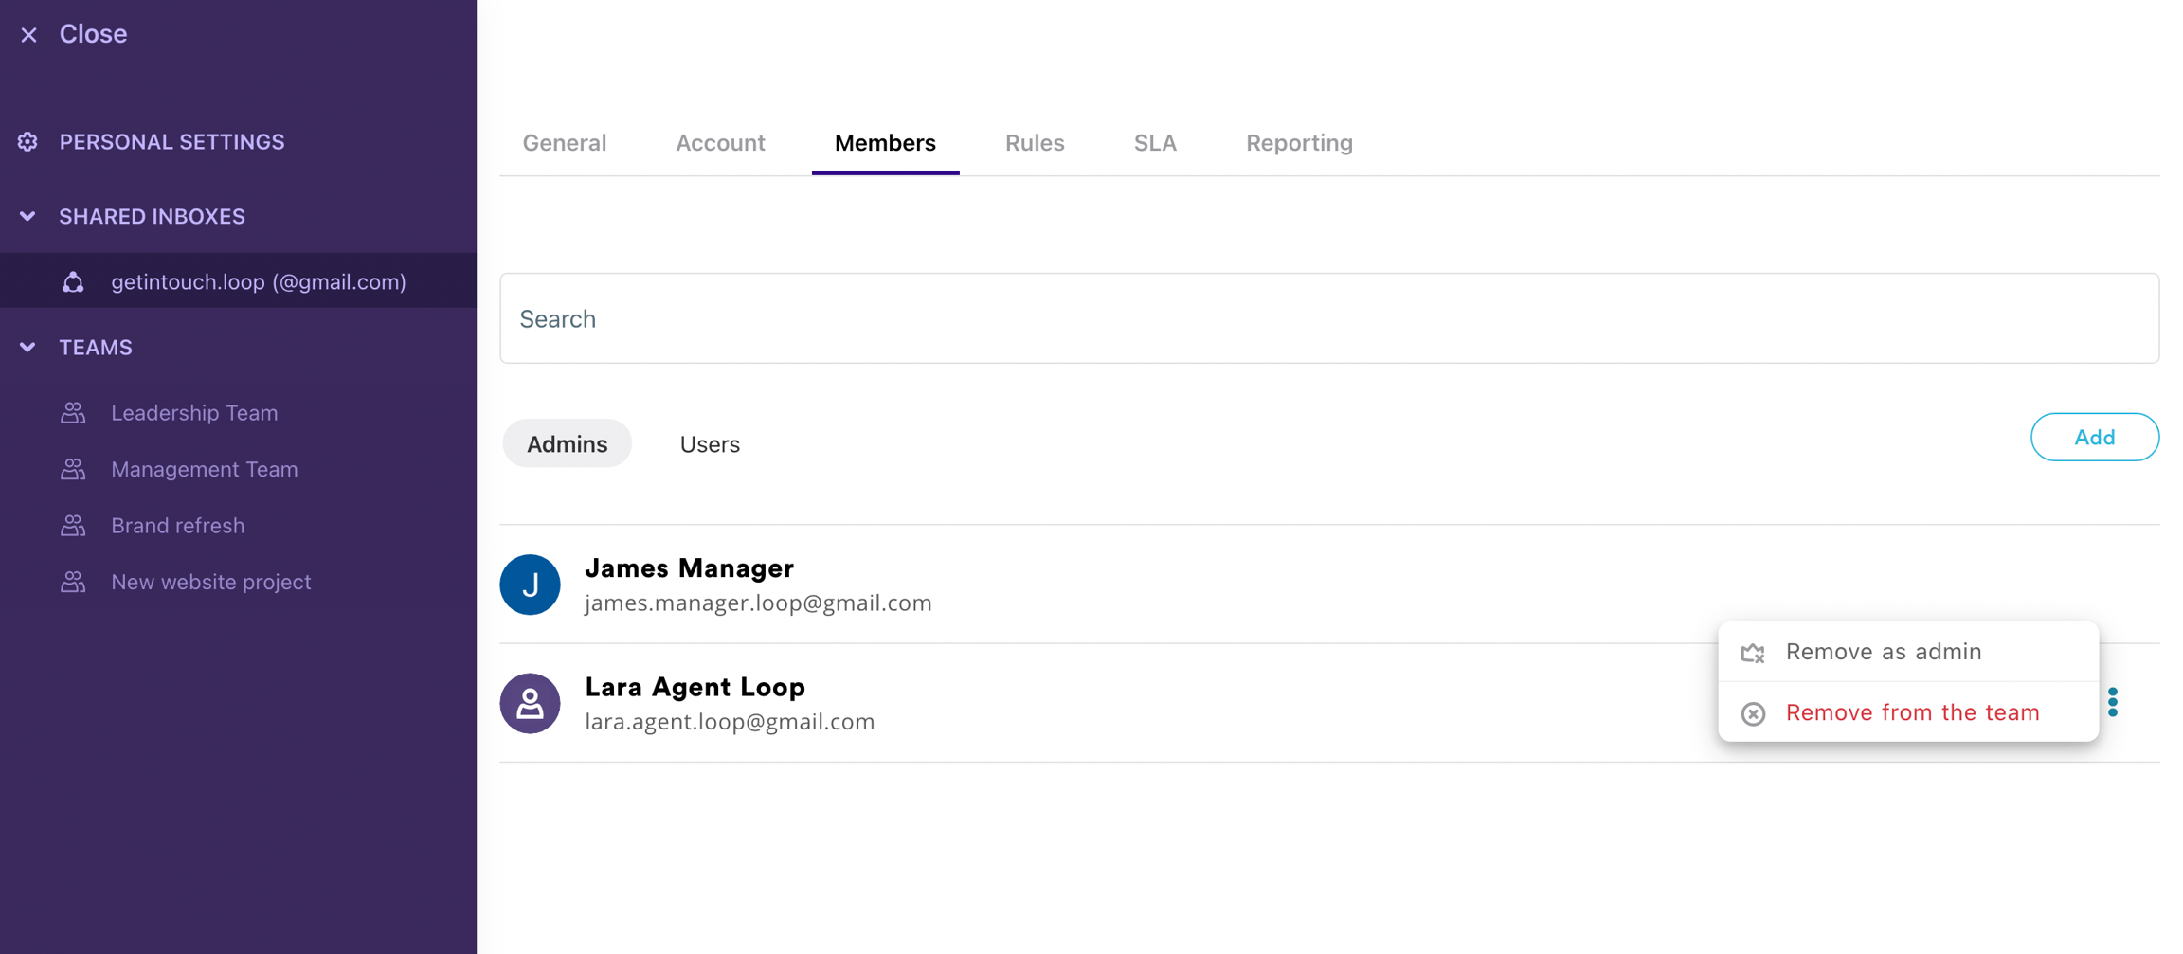
Task: Open the Reporting tab
Action: pos(1298,143)
